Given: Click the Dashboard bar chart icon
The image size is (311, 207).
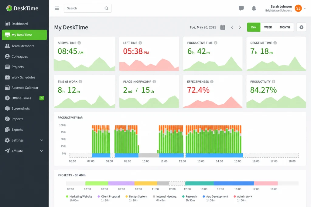Looking at the screenshot, I should (7, 24).
